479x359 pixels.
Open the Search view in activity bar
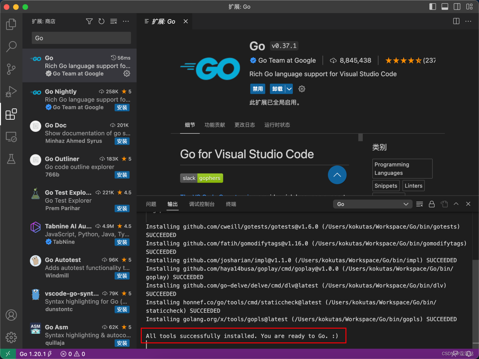pyautogui.click(x=11, y=47)
